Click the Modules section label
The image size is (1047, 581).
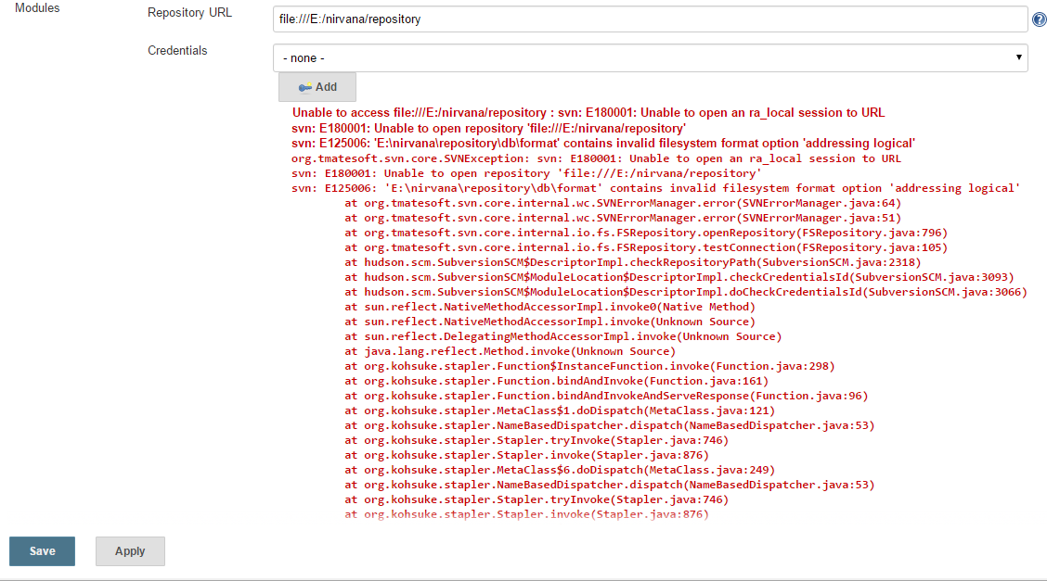[38, 8]
